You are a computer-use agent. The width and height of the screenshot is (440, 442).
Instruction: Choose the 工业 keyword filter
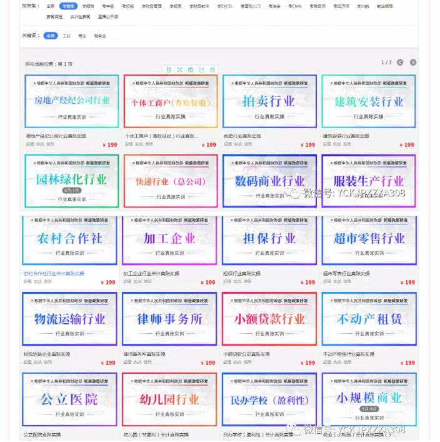click(x=66, y=36)
